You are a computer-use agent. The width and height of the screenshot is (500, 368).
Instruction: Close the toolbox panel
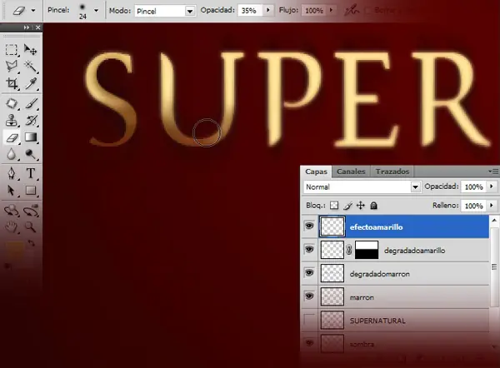tap(38, 27)
